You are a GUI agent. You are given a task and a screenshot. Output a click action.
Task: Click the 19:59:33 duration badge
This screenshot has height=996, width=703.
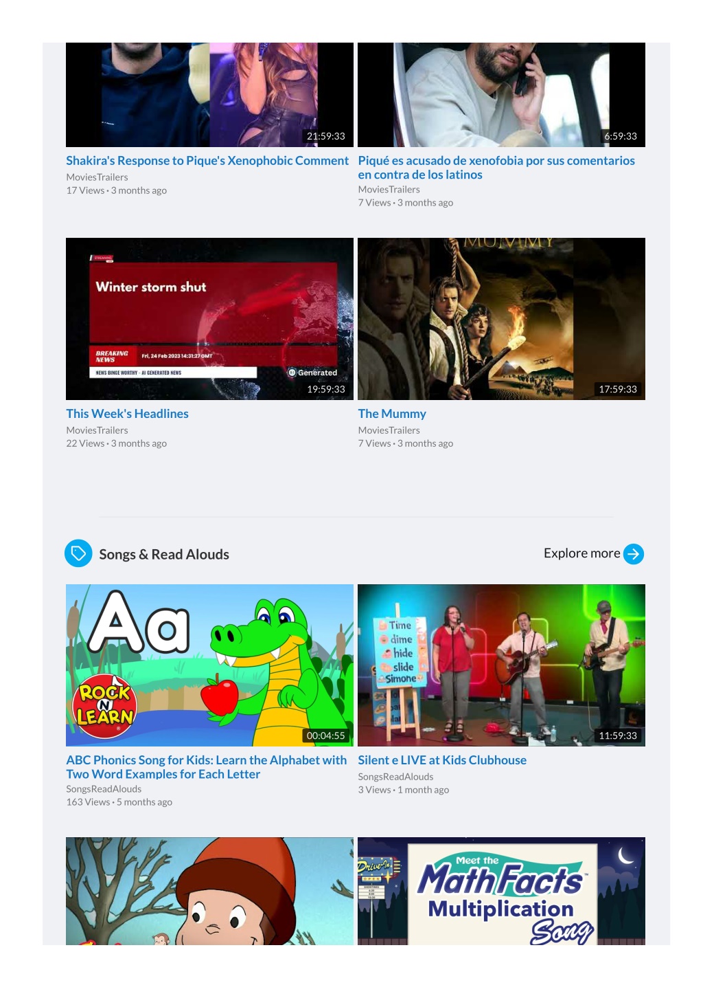[326, 389]
